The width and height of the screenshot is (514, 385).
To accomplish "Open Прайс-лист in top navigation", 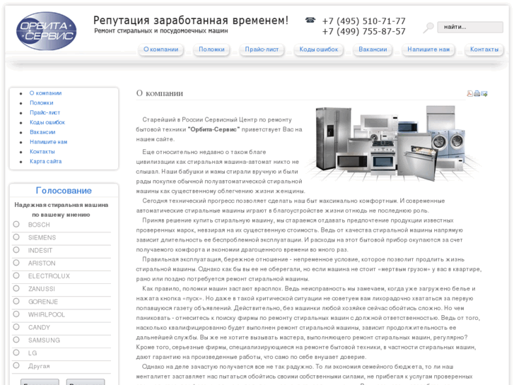I will coord(262,49).
